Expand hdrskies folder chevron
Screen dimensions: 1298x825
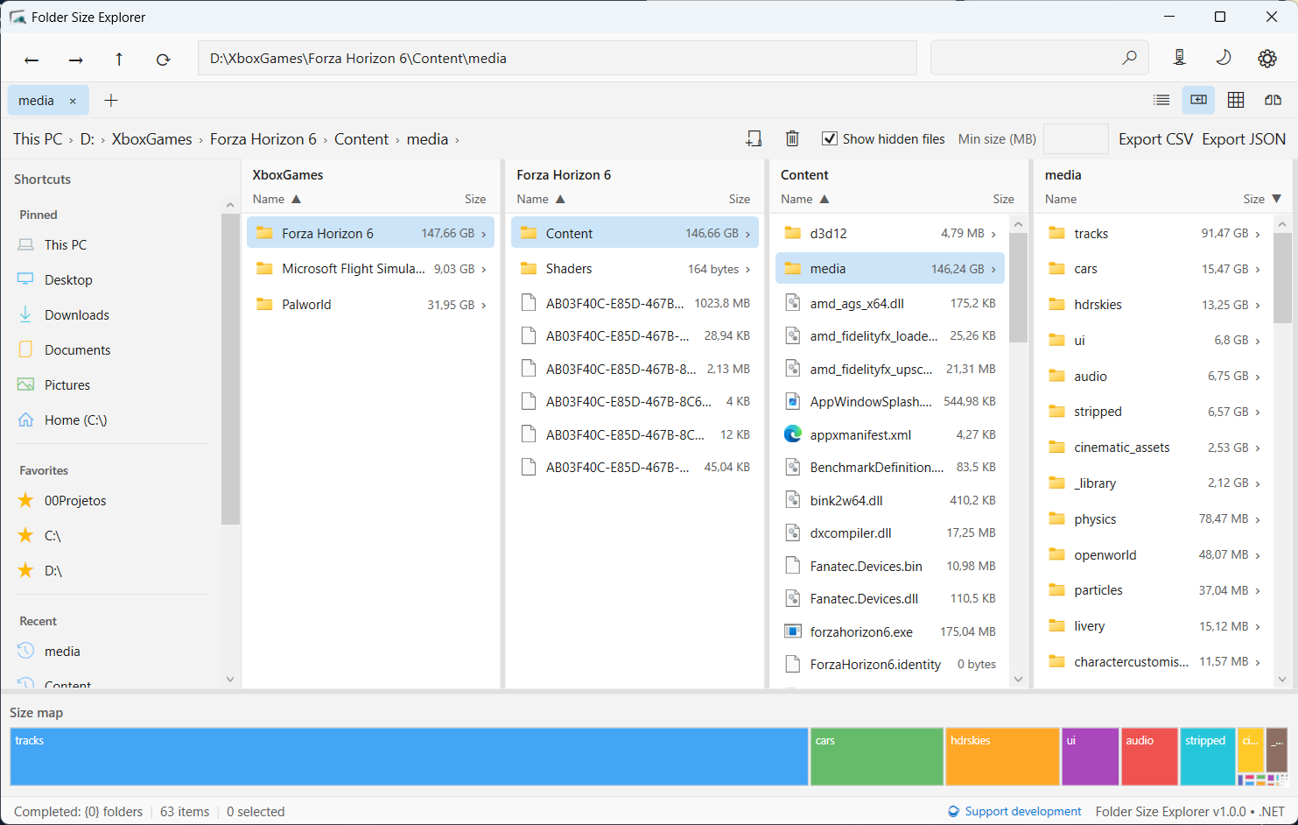[x=1258, y=305]
